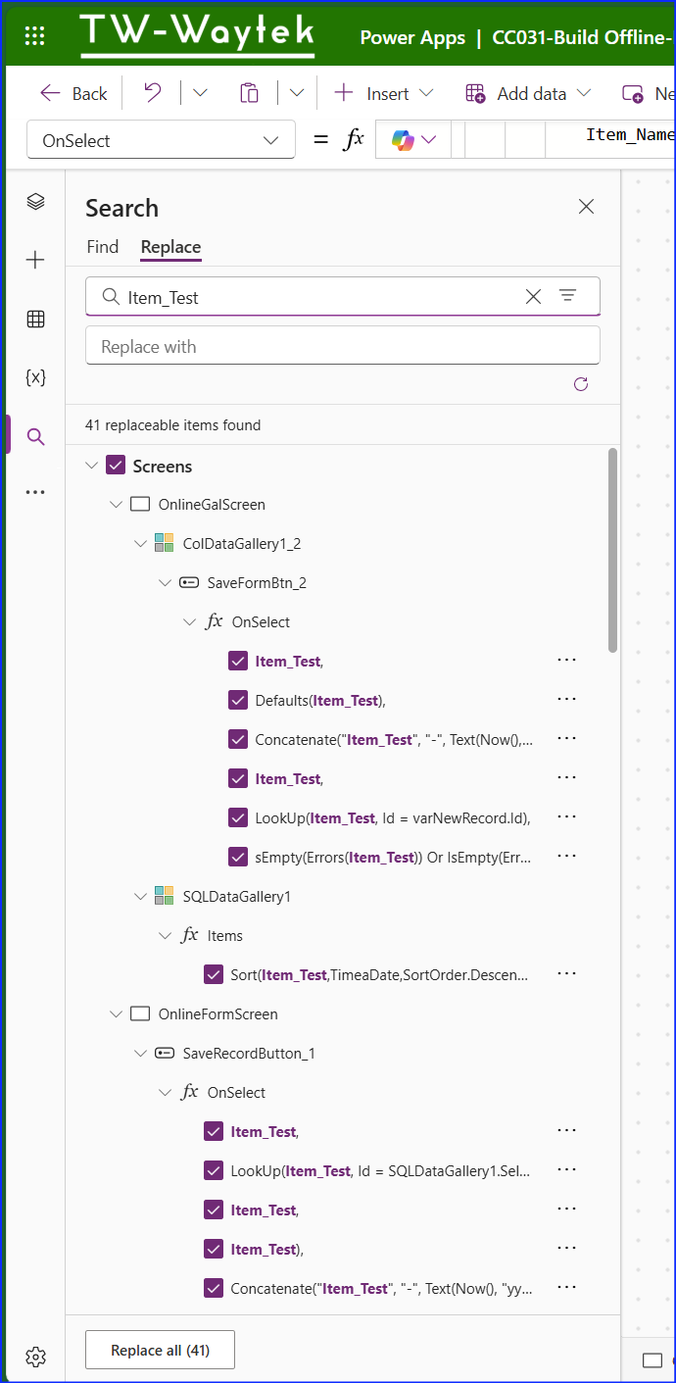Uncheck the Screens checkbox
This screenshot has height=1383, width=676.
(116, 466)
